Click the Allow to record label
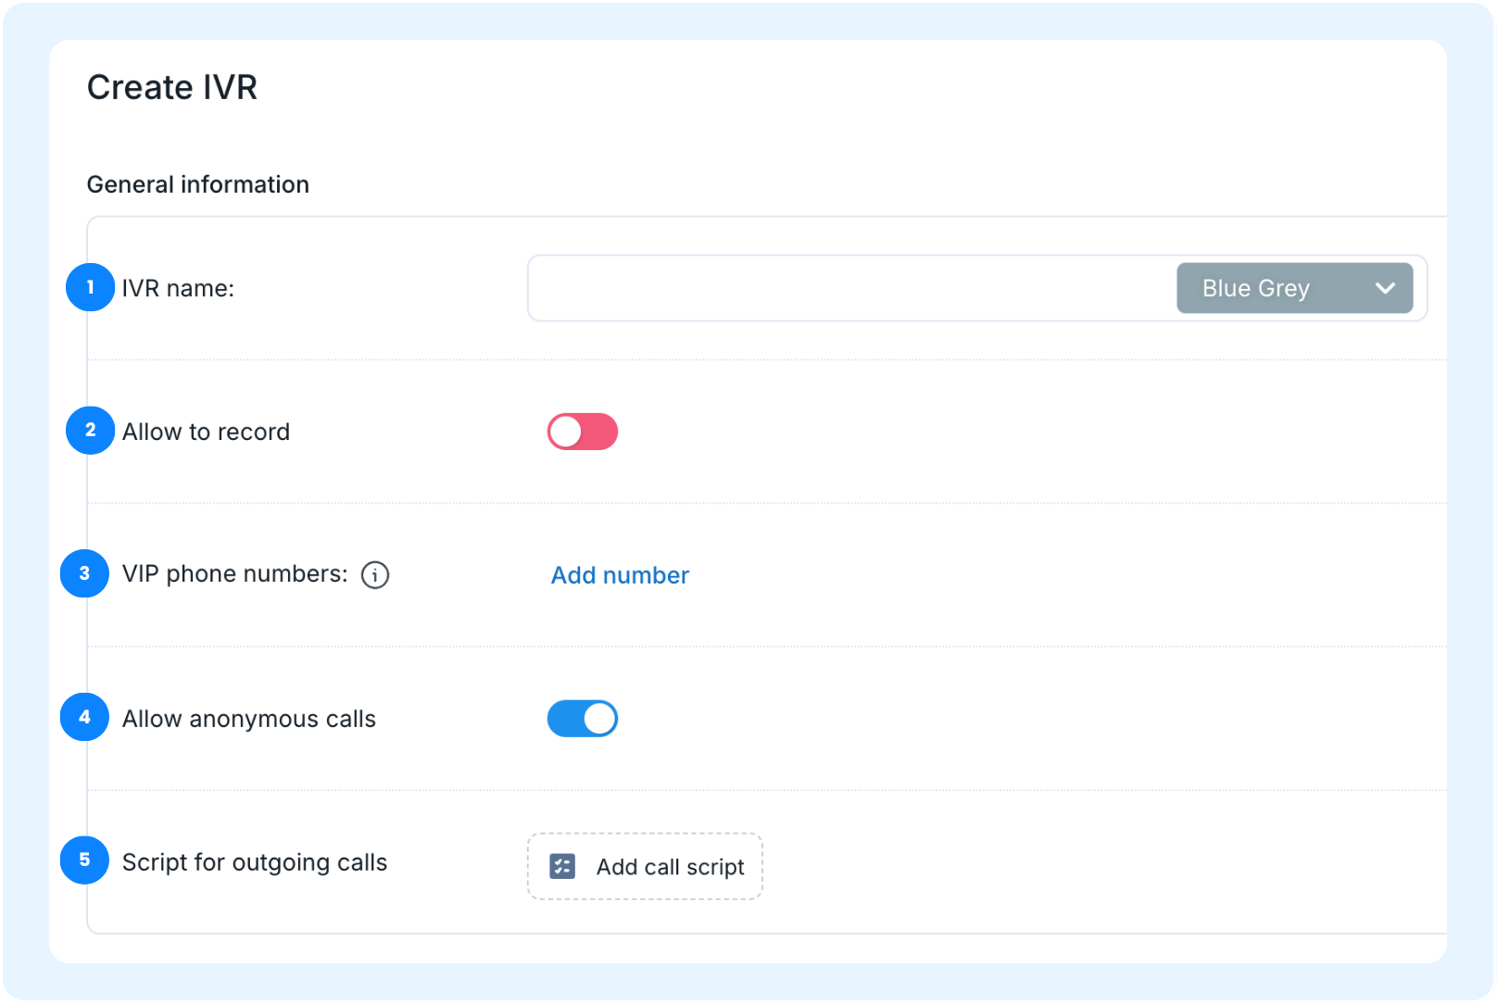Screen dimensions: 1497x1004 [x=206, y=432]
